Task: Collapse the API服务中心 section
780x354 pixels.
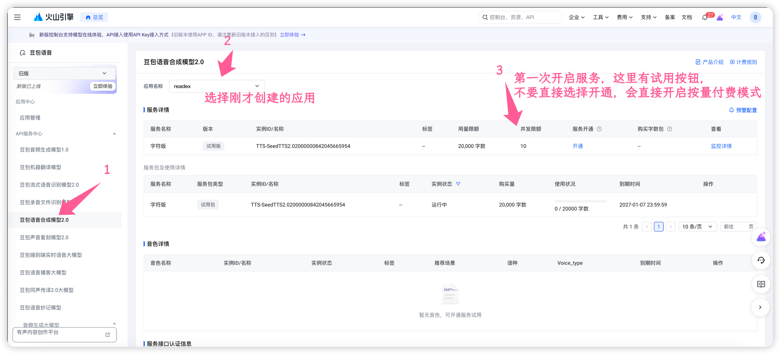Action: click(x=114, y=134)
